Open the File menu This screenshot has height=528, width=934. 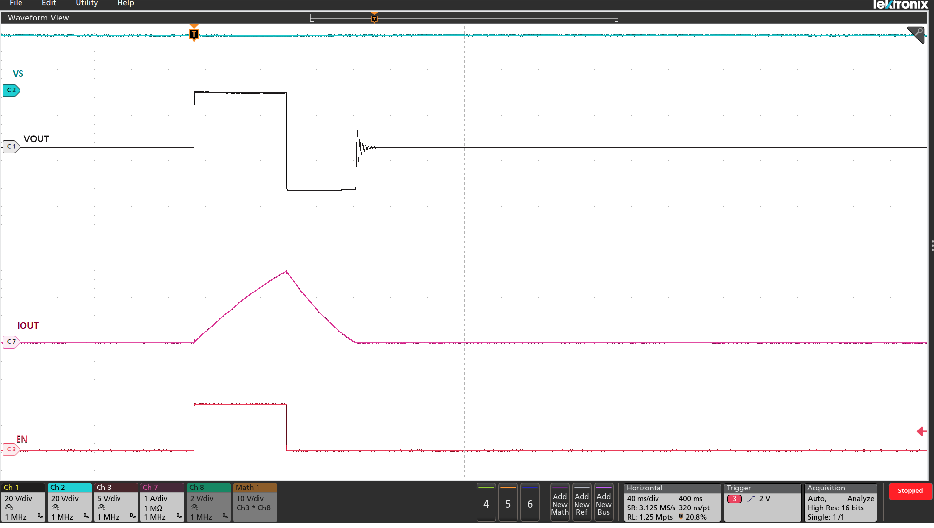coord(16,4)
